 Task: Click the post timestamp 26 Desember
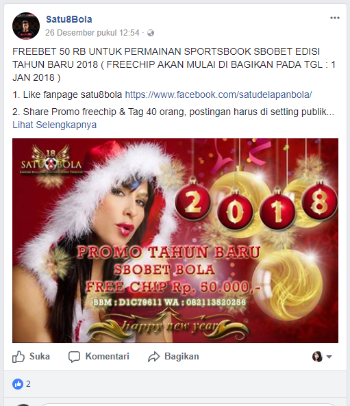coord(92,33)
